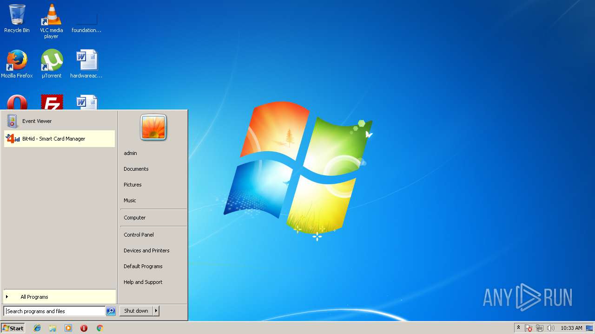Click the FileZilla desktop icon
This screenshot has width=595, height=334.
tap(52, 102)
